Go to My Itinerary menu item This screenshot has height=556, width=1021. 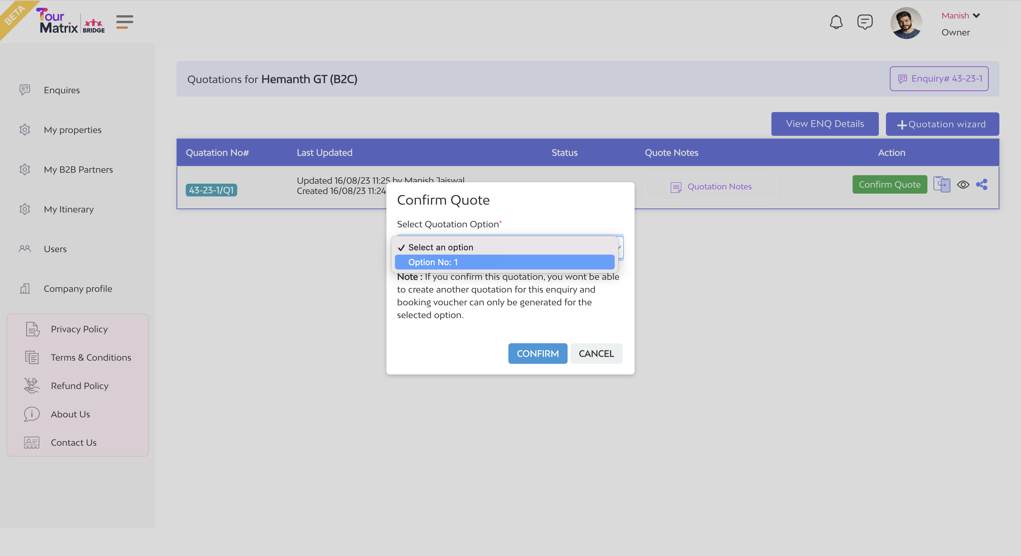click(x=68, y=209)
